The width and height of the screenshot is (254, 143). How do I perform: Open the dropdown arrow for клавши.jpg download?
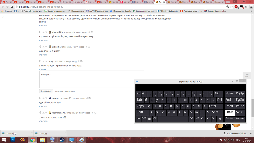(x=32, y=133)
